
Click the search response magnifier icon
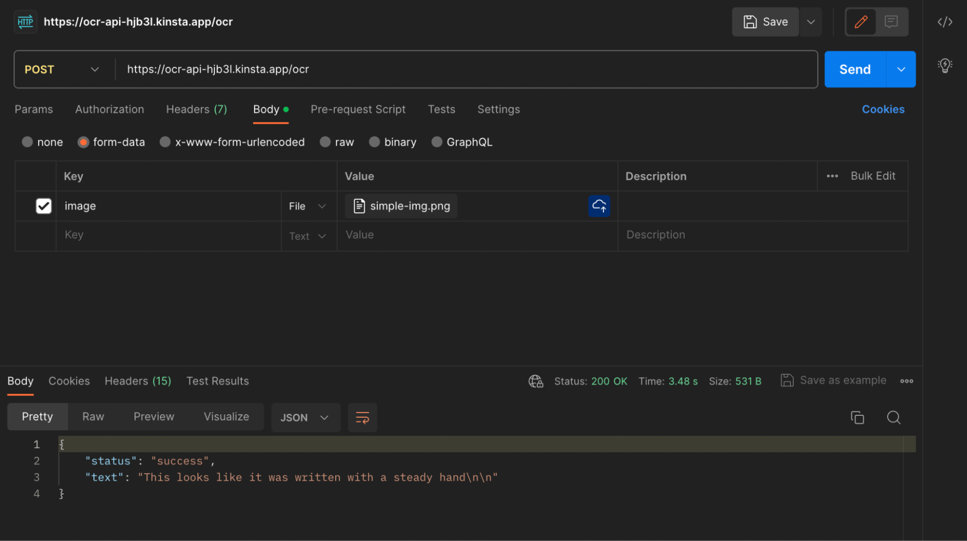point(893,417)
